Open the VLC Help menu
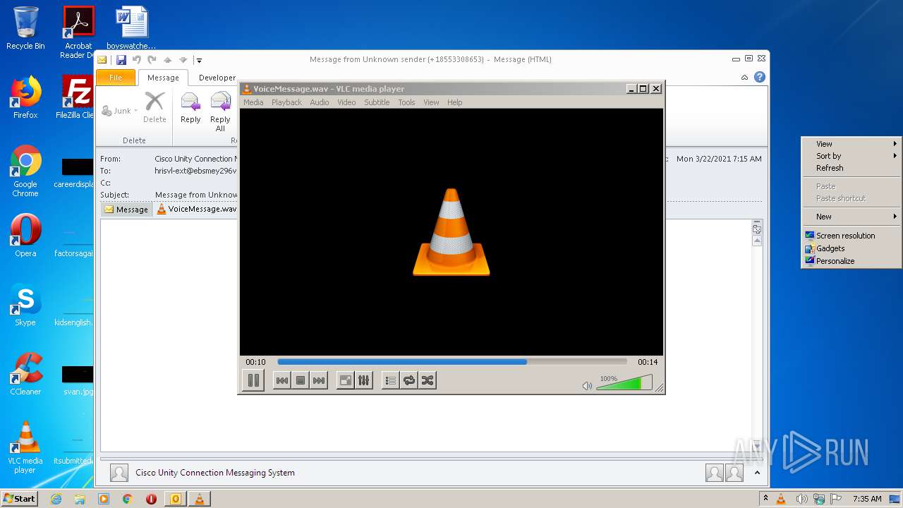The height and width of the screenshot is (508, 903). [455, 102]
